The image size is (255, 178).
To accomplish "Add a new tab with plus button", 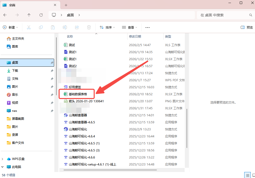I will click(66, 5).
